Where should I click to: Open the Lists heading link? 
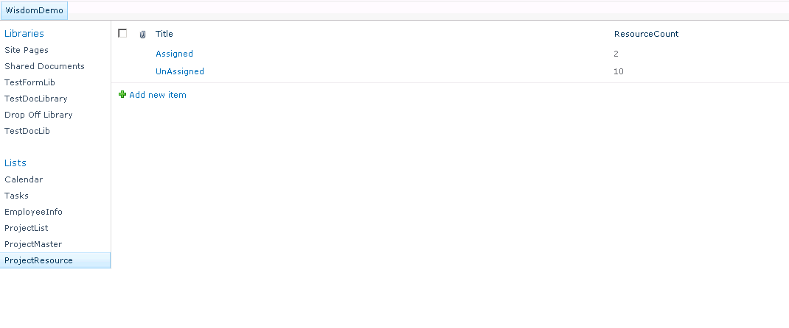click(15, 163)
